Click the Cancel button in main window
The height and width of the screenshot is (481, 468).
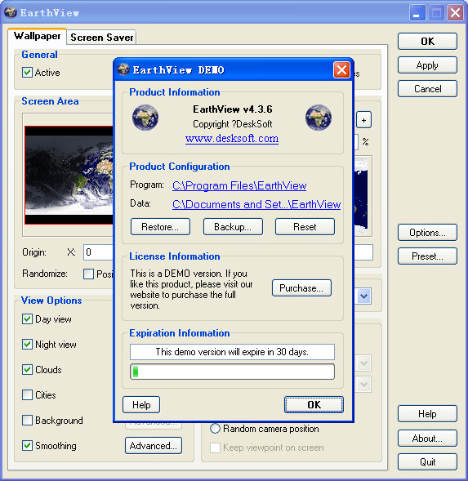tap(427, 89)
